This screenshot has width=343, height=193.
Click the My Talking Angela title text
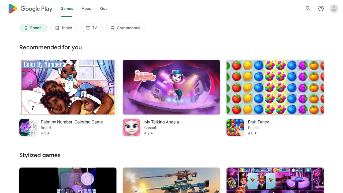[162, 122]
